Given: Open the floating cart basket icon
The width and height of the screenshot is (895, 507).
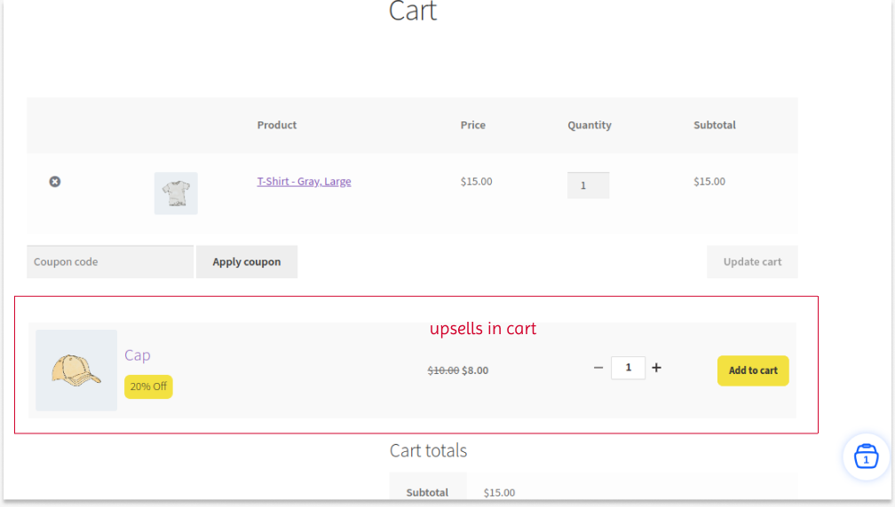Looking at the screenshot, I should tap(866, 456).
